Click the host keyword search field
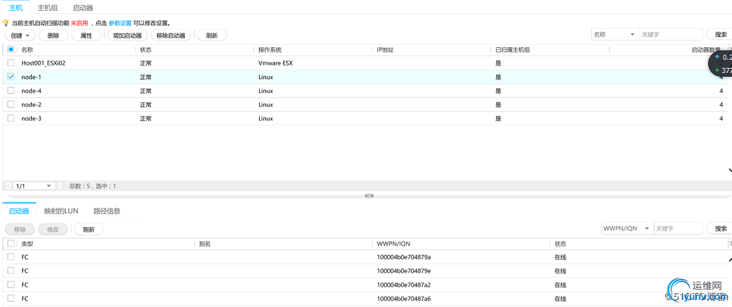 point(671,35)
